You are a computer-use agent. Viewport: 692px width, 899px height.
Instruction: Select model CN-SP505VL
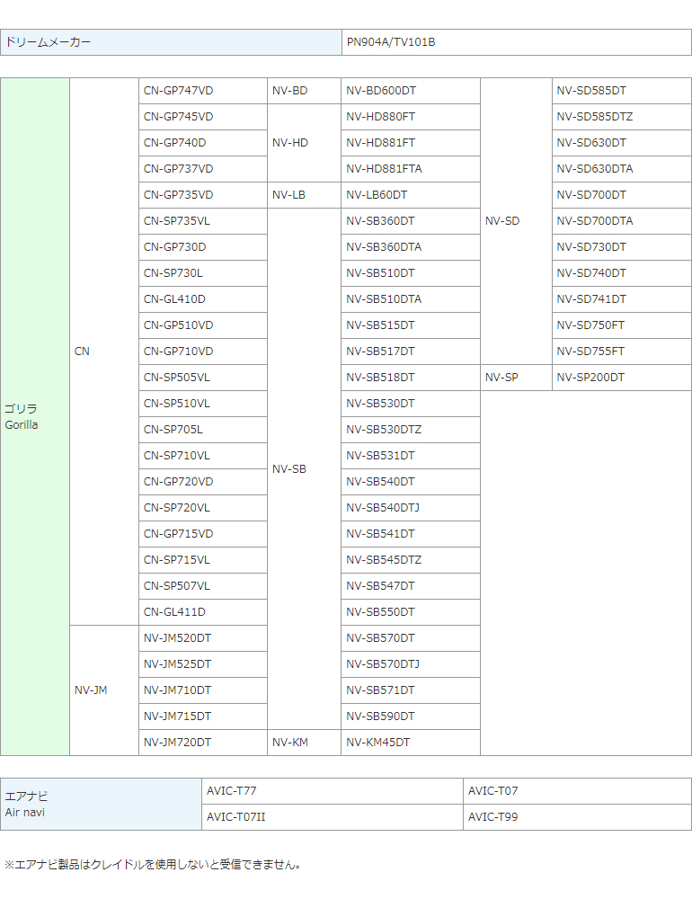[x=203, y=378]
